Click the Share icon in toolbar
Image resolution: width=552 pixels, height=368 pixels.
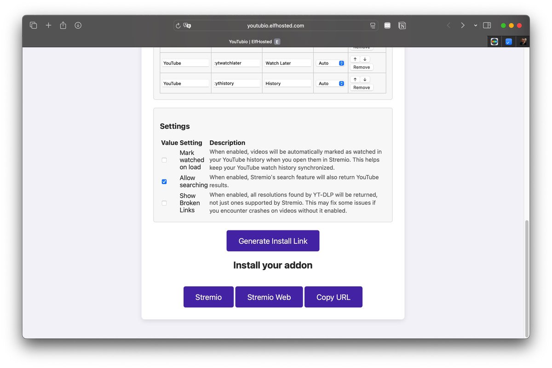(63, 25)
